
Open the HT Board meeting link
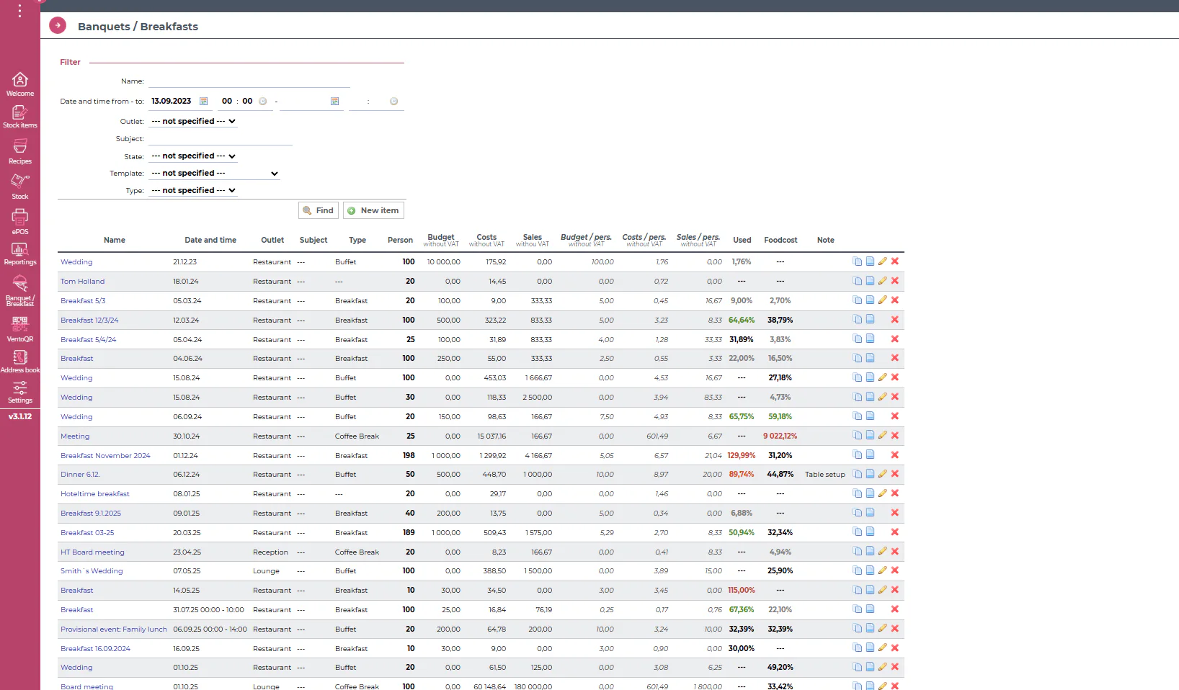tap(92, 552)
